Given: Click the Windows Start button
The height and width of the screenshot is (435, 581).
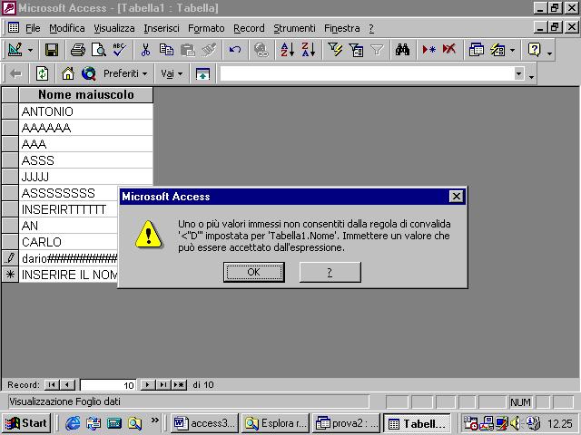Looking at the screenshot, I should 26,423.
